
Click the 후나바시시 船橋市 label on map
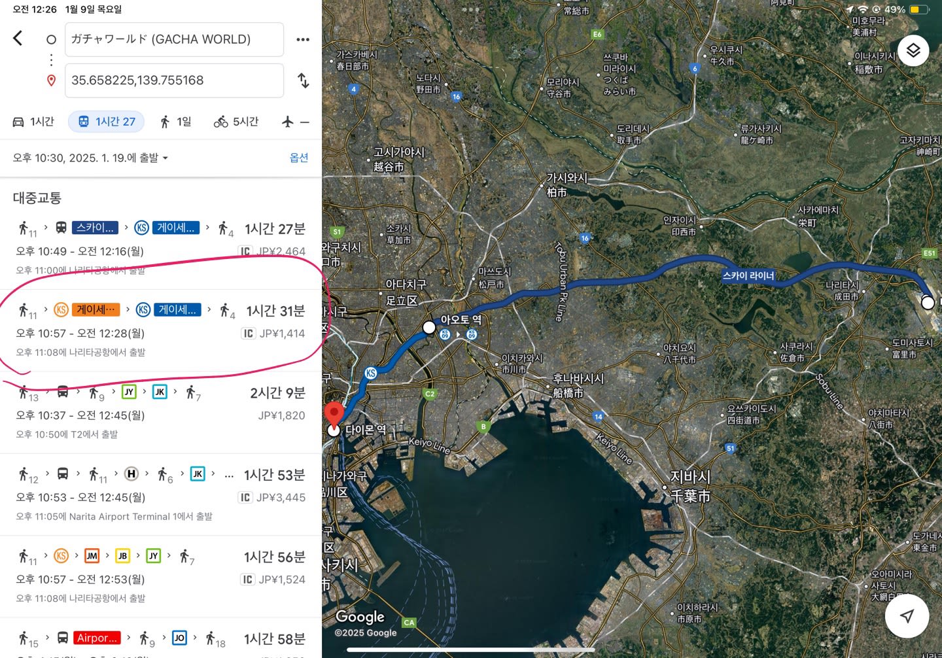click(578, 386)
